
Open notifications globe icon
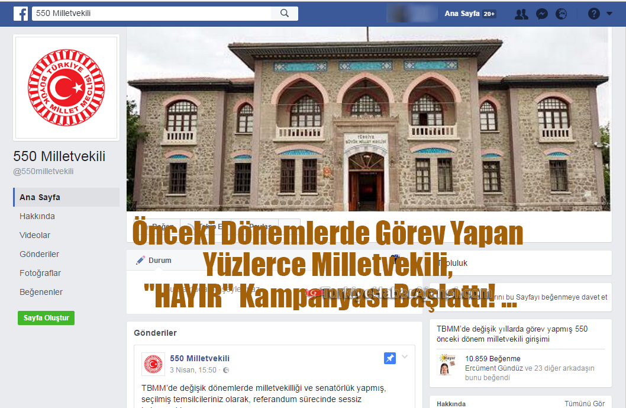562,14
